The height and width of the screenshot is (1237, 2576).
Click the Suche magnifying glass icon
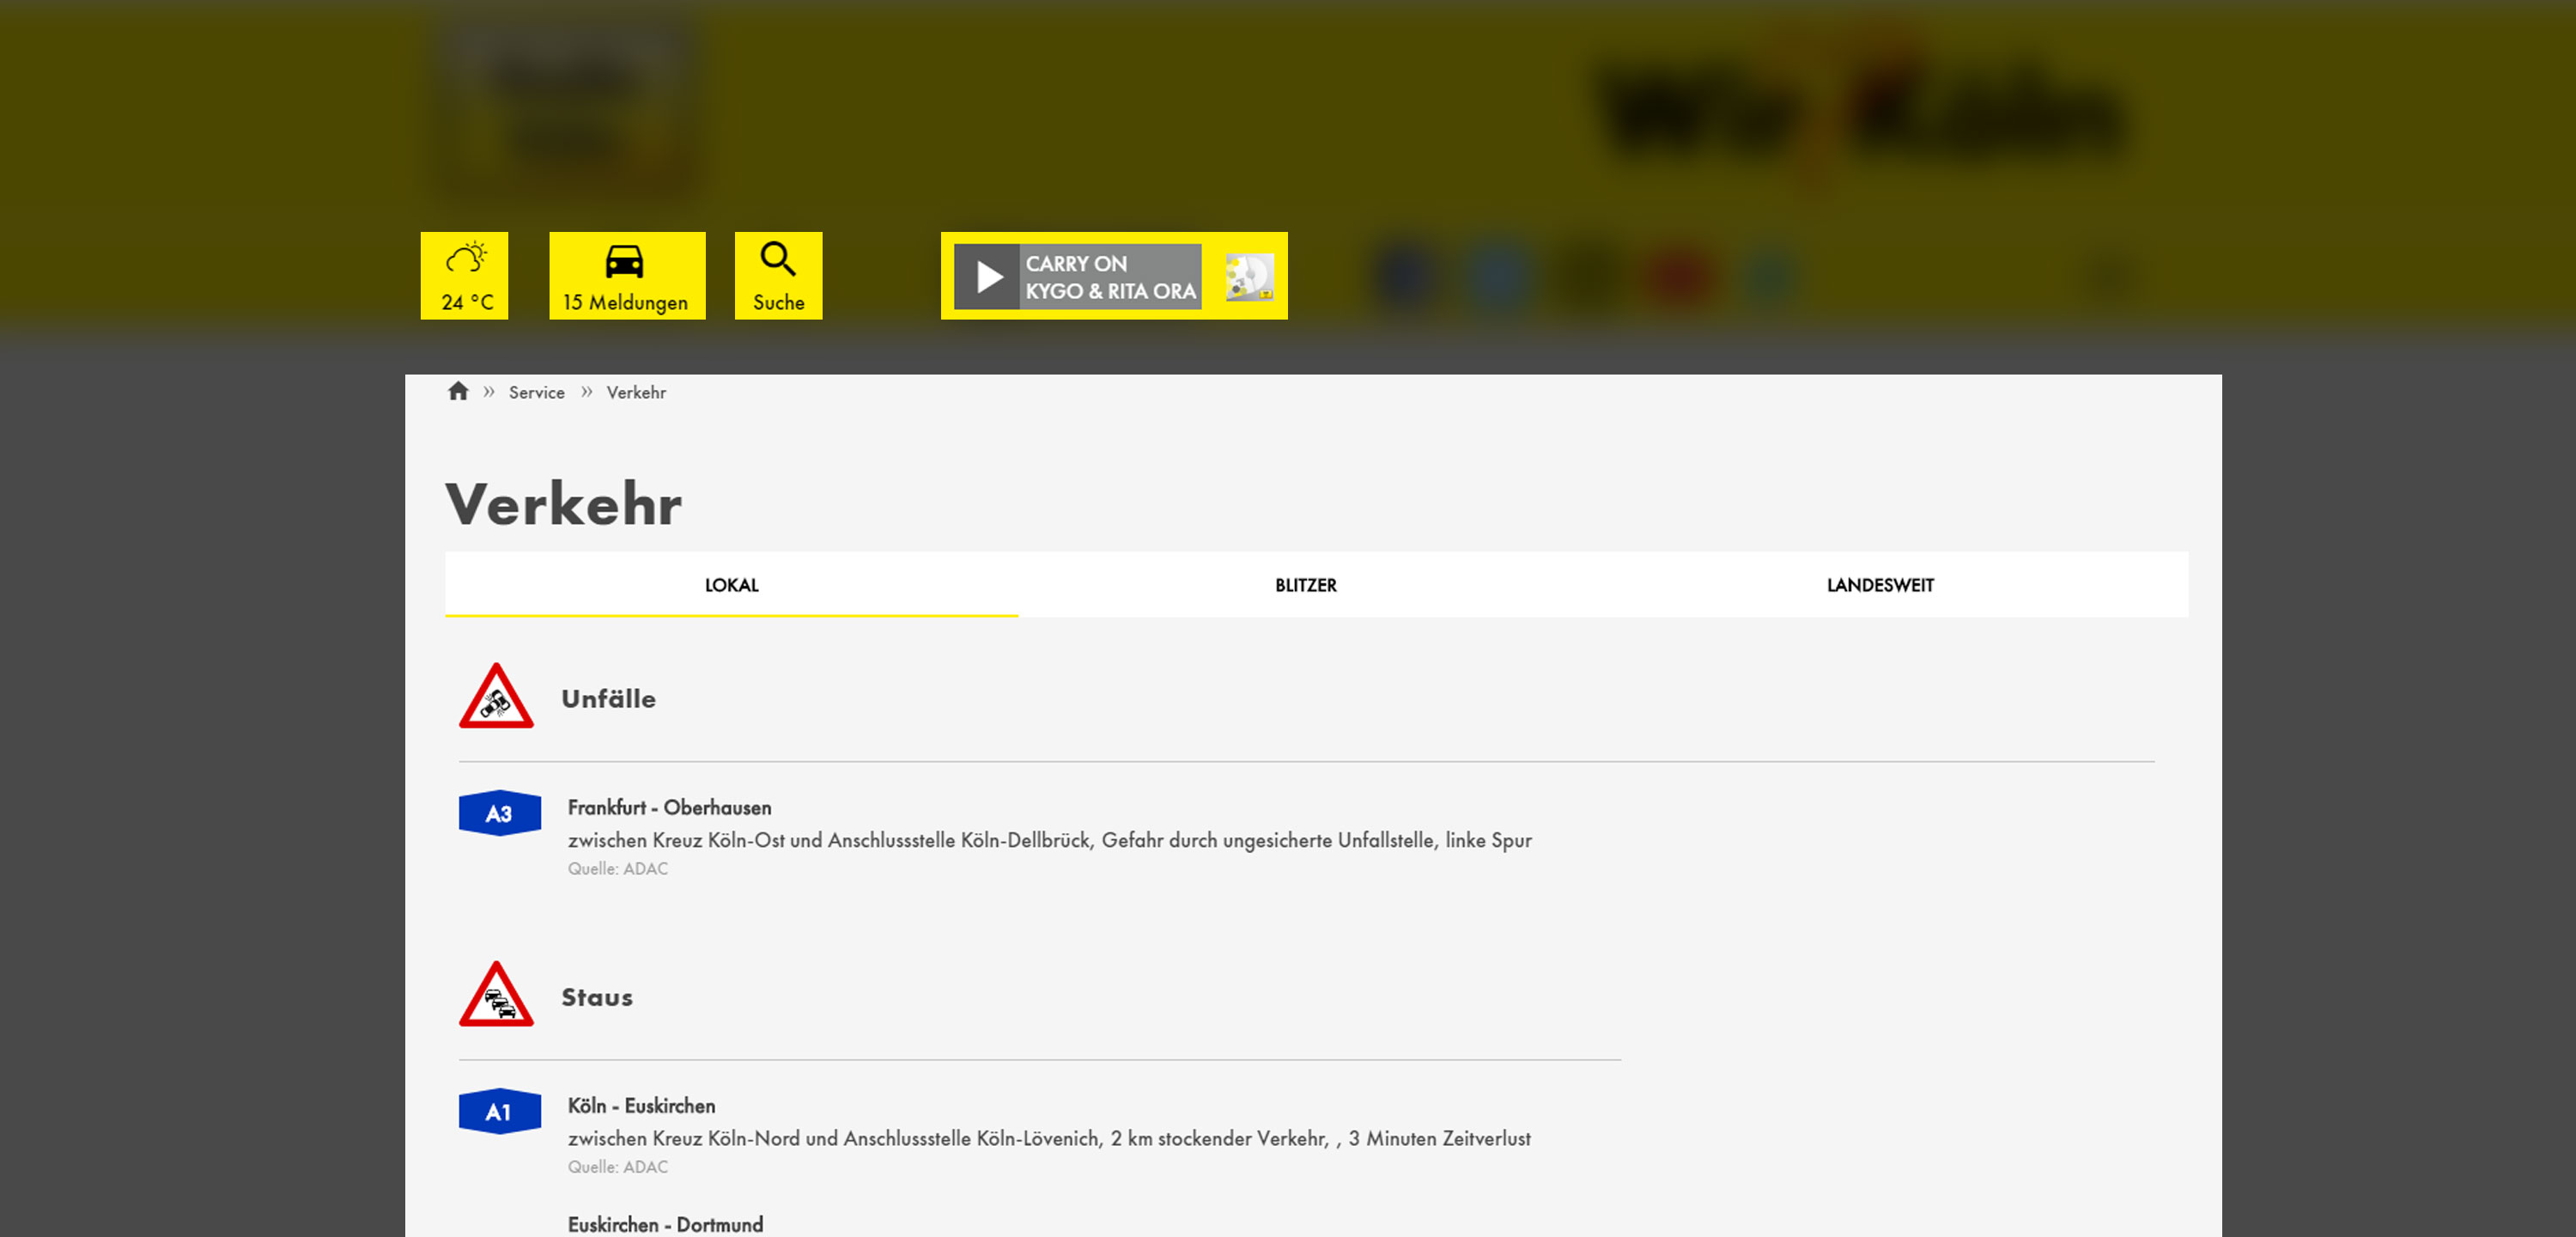(778, 260)
